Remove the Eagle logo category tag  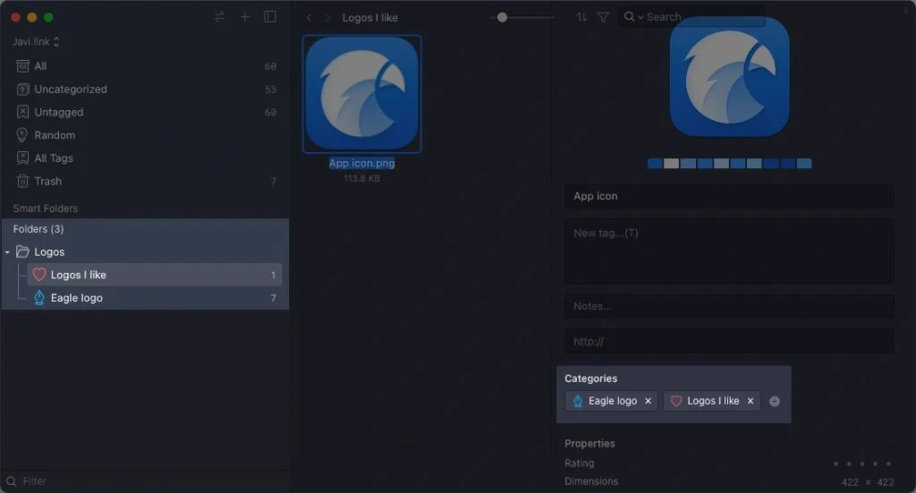[649, 401]
